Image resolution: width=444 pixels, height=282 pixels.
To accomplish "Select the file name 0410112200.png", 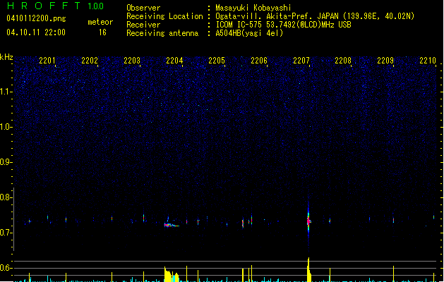I will 36,18.
